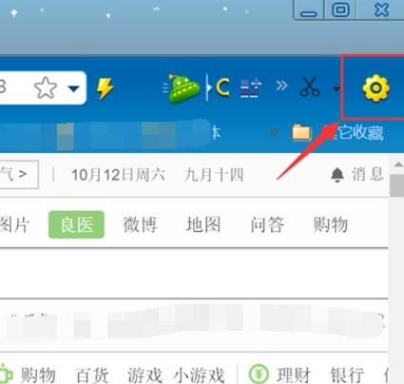
Task: Open the 百货 link
Action: (x=92, y=375)
